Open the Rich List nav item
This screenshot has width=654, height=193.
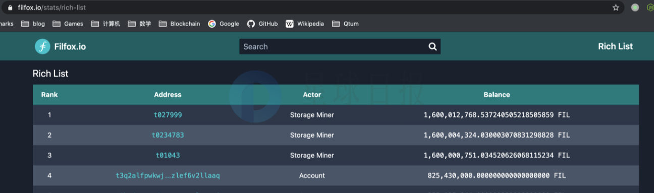615,46
